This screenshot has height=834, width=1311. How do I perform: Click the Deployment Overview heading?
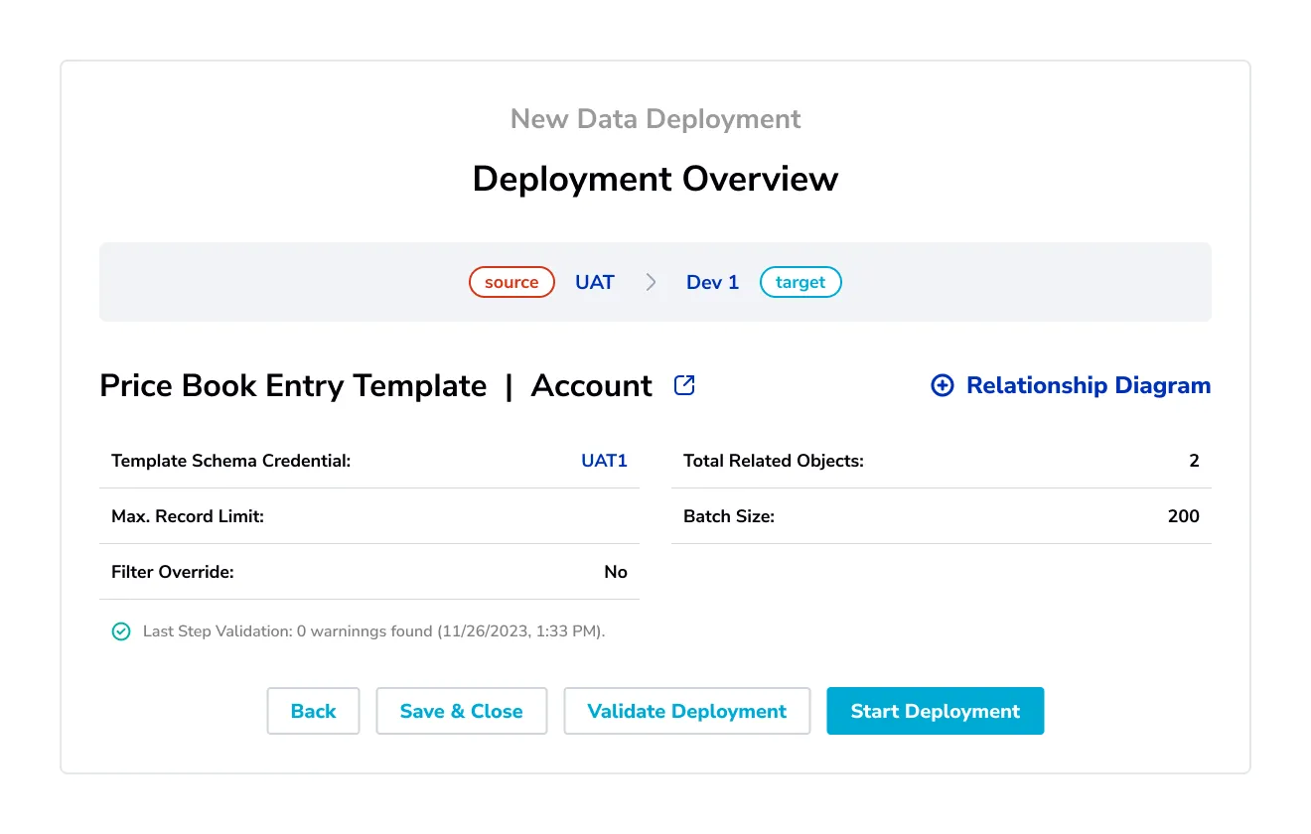tap(655, 179)
